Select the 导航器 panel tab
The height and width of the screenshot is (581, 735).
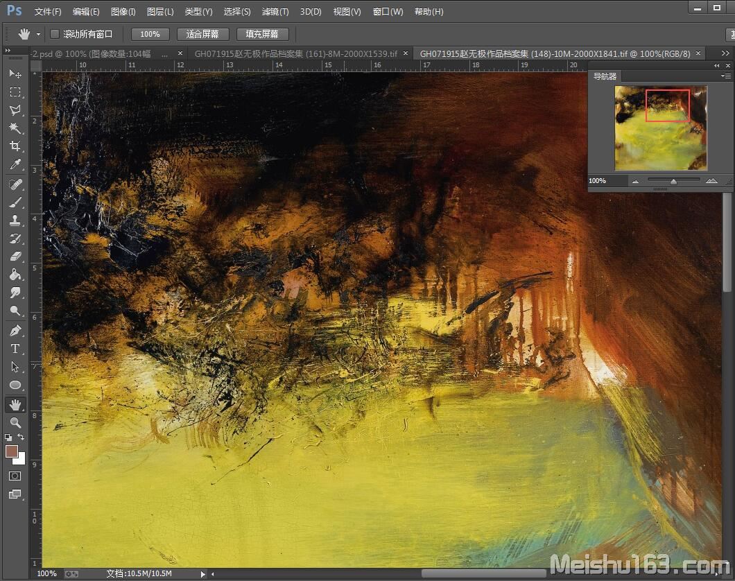(x=605, y=76)
